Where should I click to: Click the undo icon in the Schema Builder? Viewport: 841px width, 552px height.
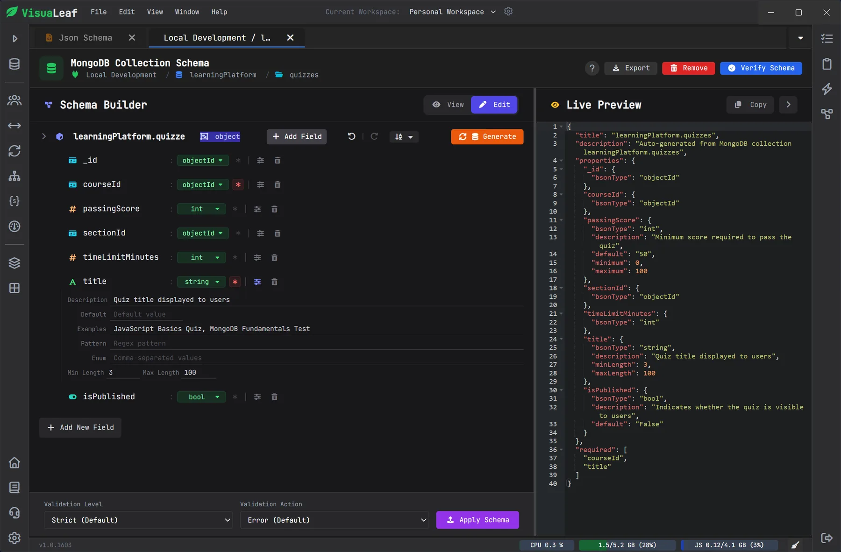tap(351, 136)
